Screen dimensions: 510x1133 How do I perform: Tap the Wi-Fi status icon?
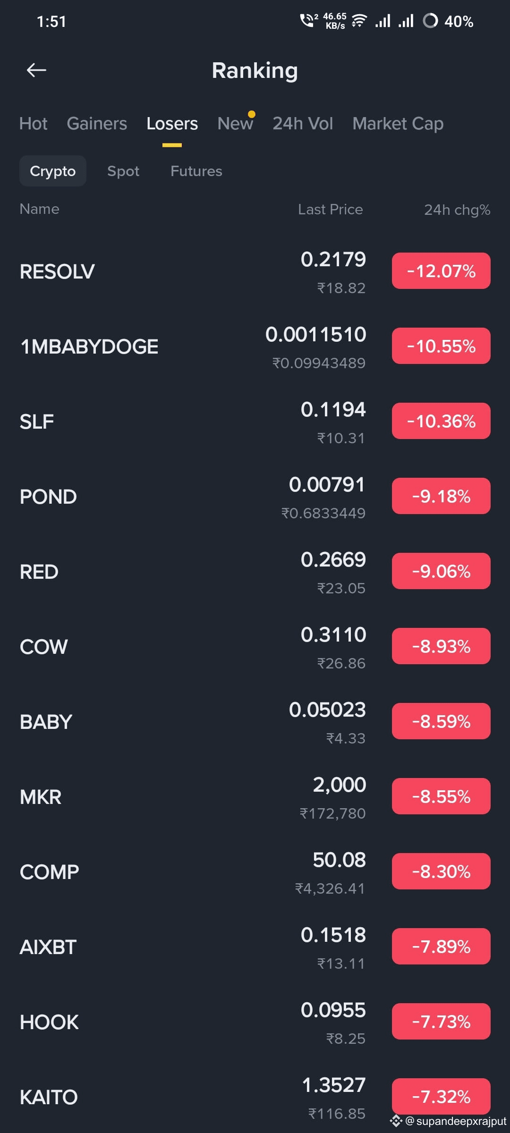coord(359,21)
